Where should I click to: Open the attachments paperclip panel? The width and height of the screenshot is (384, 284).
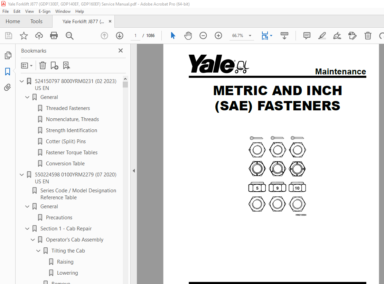tap(8, 88)
